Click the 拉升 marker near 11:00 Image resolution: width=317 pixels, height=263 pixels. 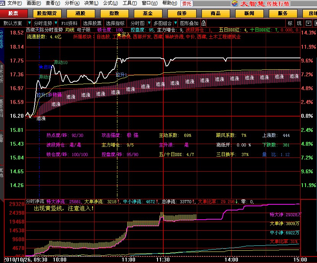[x=121, y=75]
